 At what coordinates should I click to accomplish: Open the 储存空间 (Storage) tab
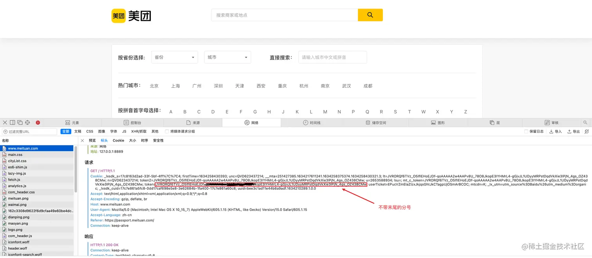pos(375,123)
